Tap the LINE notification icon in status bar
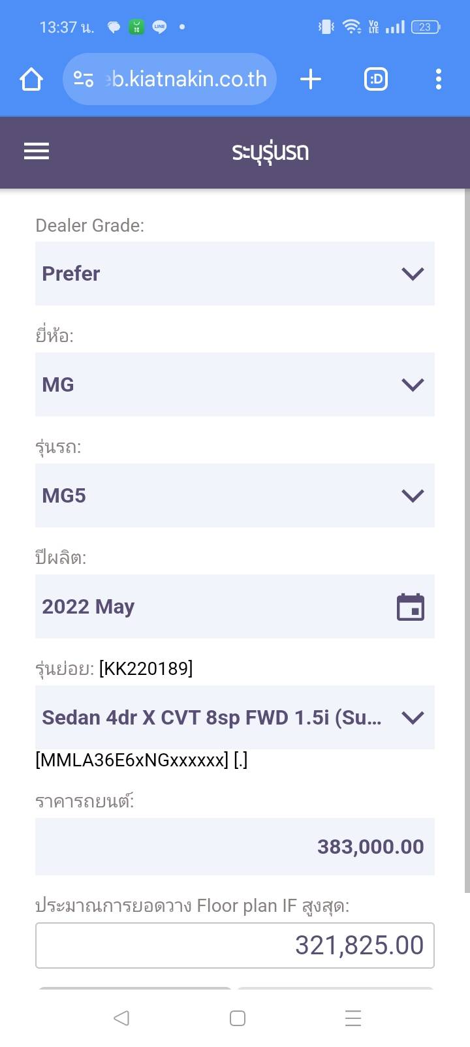470x1047 pixels. click(x=159, y=27)
